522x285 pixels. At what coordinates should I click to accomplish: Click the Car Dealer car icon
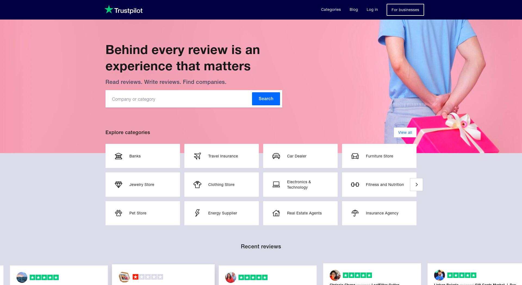[x=276, y=156]
